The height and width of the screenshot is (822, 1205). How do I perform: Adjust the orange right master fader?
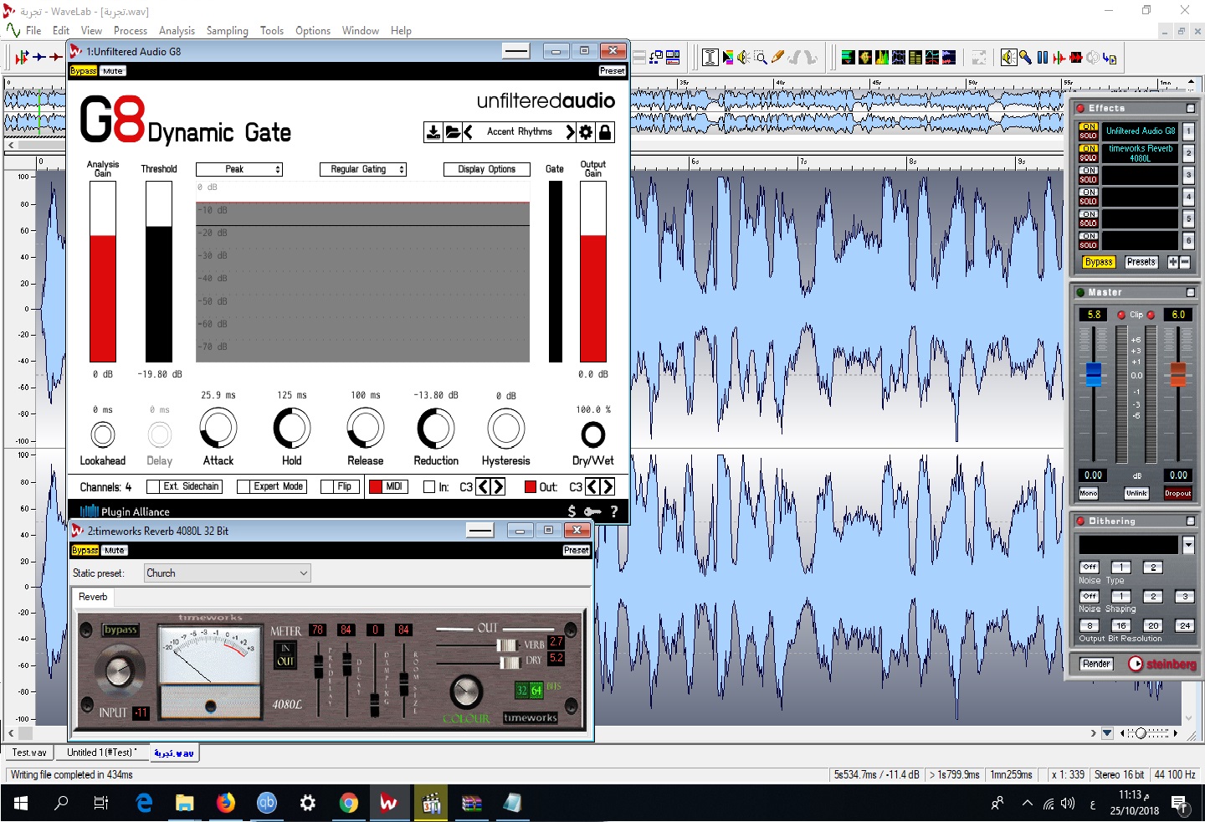pos(1178,374)
